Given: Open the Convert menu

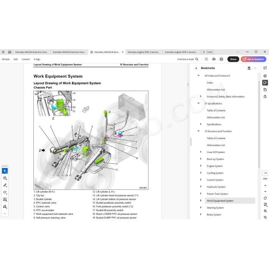Looking at the screenshot, I should pyautogui.click(x=26, y=59).
